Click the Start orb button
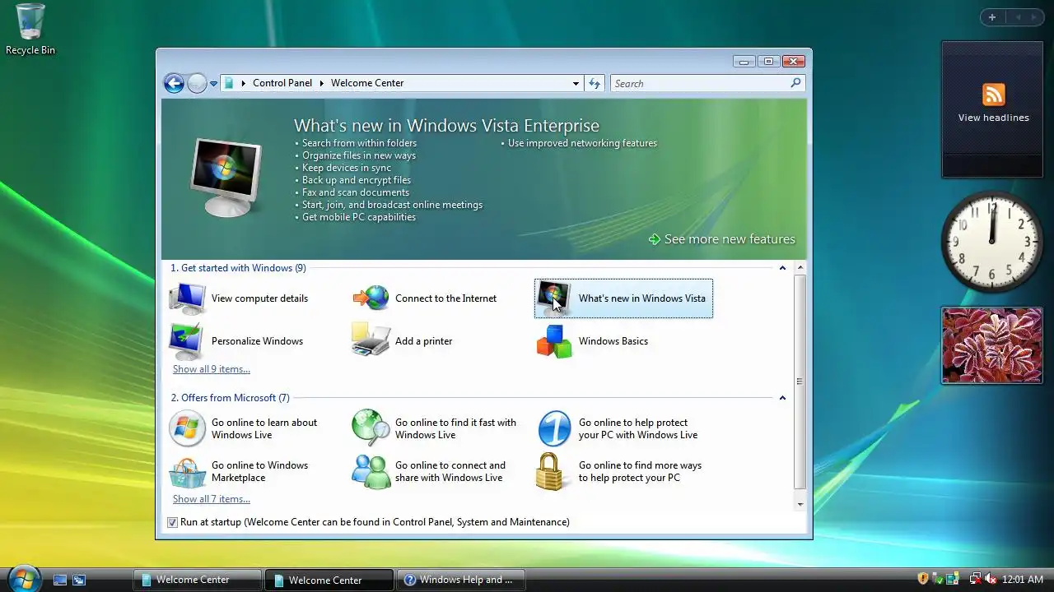 coord(23,577)
